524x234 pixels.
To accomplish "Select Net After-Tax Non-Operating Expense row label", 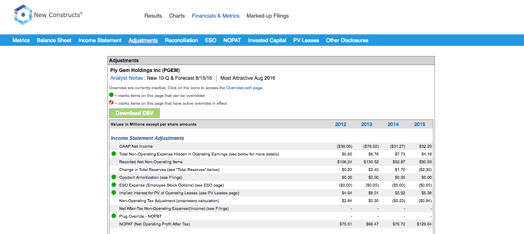I will (x=174, y=208).
